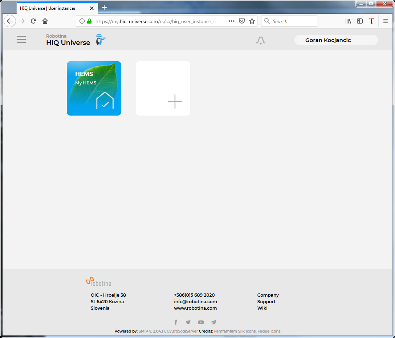Screen dimensions: 395x338
Task: Click the HIQ Universe mascot logo
Action: [101, 39]
